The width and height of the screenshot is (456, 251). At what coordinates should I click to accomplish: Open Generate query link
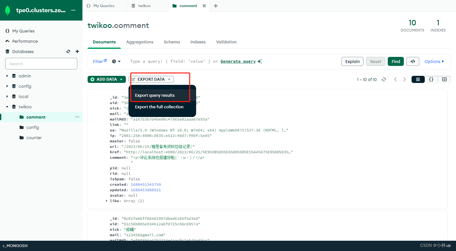click(238, 61)
